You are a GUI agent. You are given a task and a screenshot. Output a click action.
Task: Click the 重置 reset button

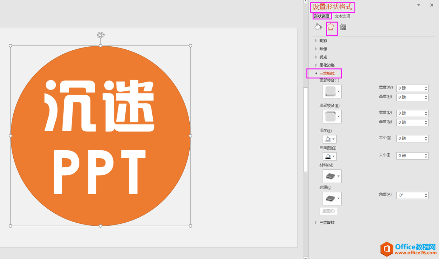click(x=328, y=211)
